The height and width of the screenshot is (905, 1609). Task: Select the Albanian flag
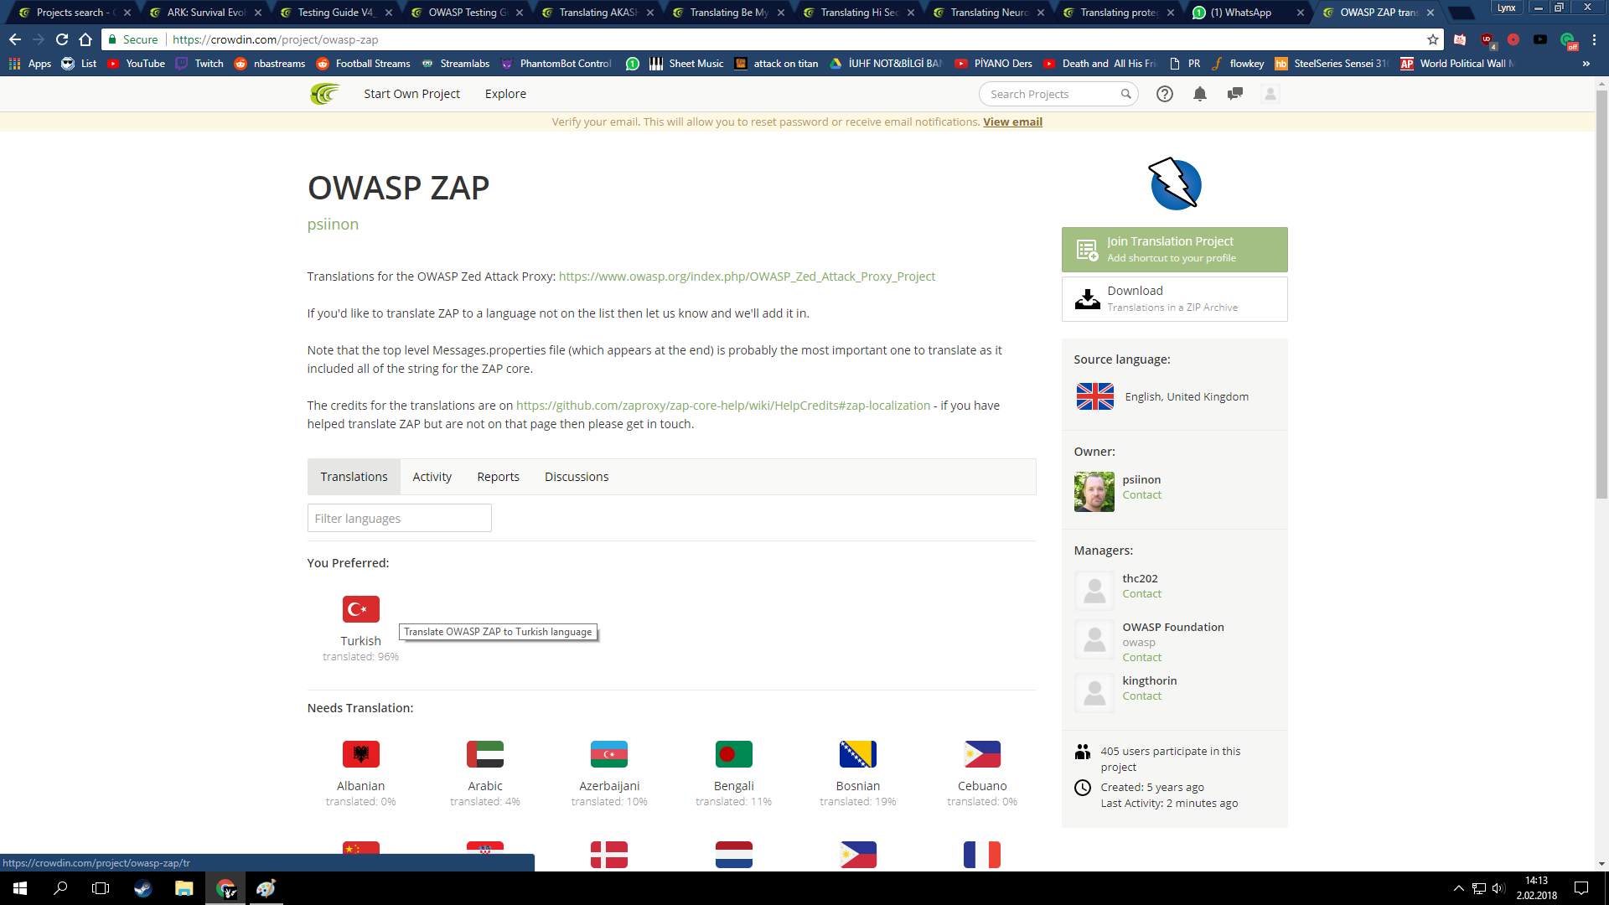361,754
